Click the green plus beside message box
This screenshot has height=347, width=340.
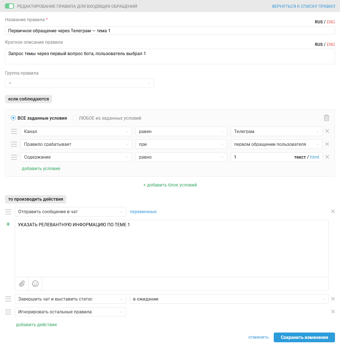point(8,224)
